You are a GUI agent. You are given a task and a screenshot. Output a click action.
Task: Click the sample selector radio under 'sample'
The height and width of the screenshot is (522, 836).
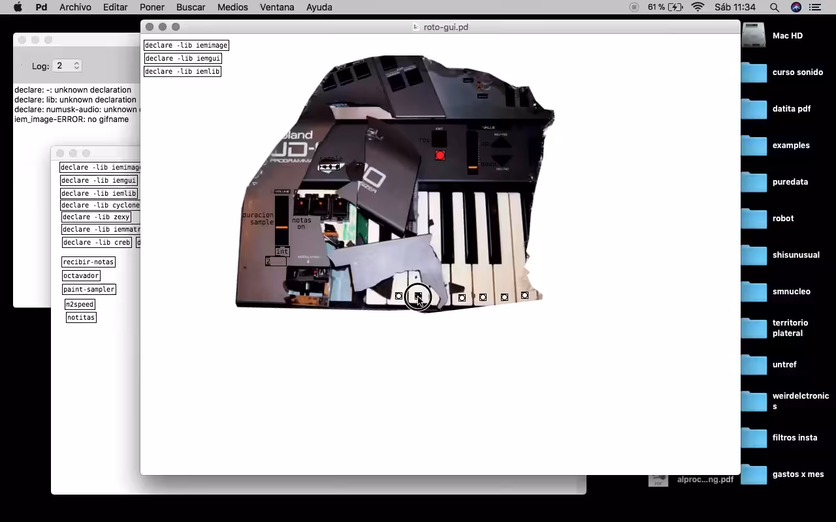[x=329, y=167]
